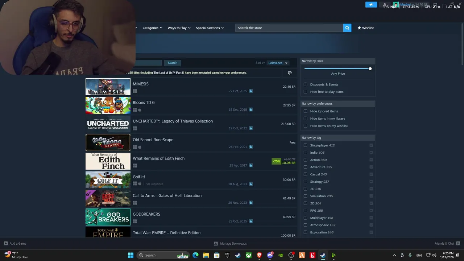This screenshot has height=261, width=464.
Task: Click in the Search the store field
Action: pos(289,28)
